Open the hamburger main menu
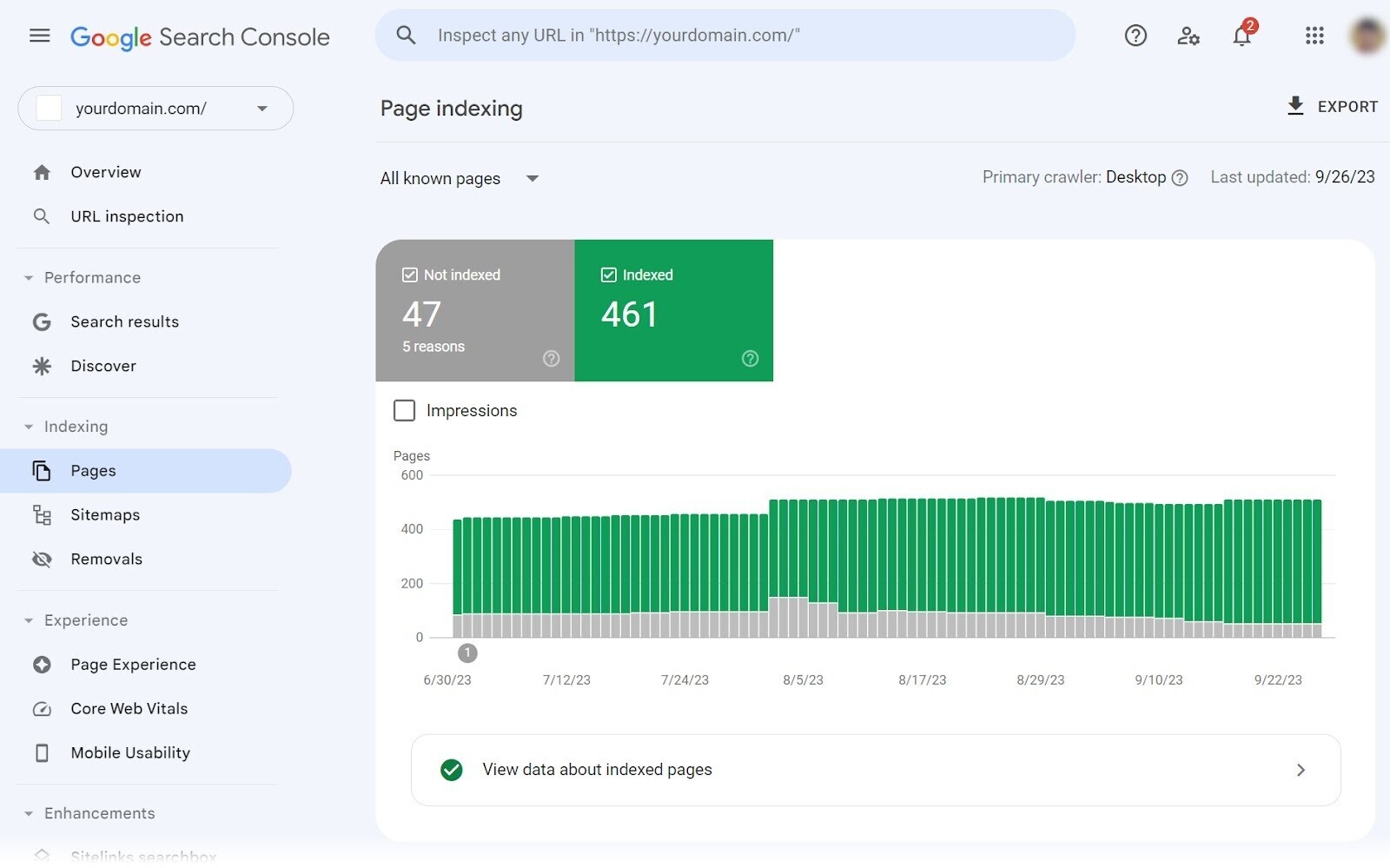This screenshot has width=1390, height=868. click(39, 36)
